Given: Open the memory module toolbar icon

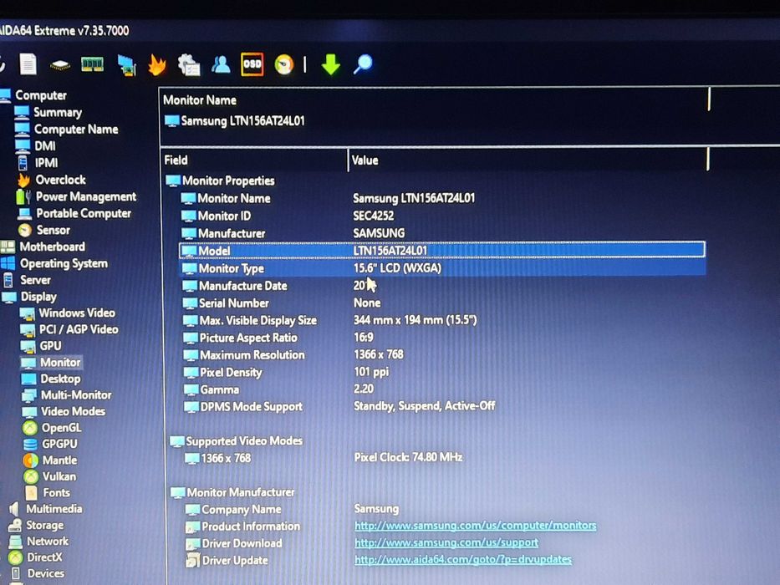Looking at the screenshot, I should click(x=92, y=64).
